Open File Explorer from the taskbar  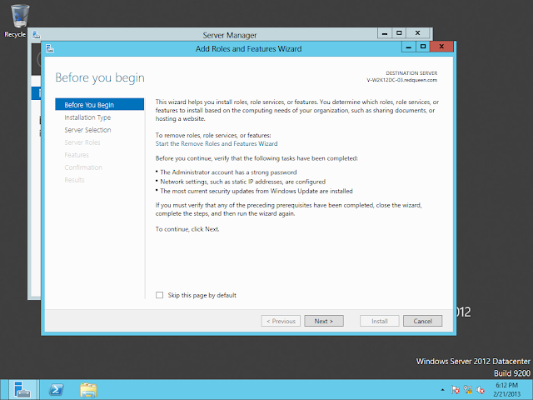point(88,390)
